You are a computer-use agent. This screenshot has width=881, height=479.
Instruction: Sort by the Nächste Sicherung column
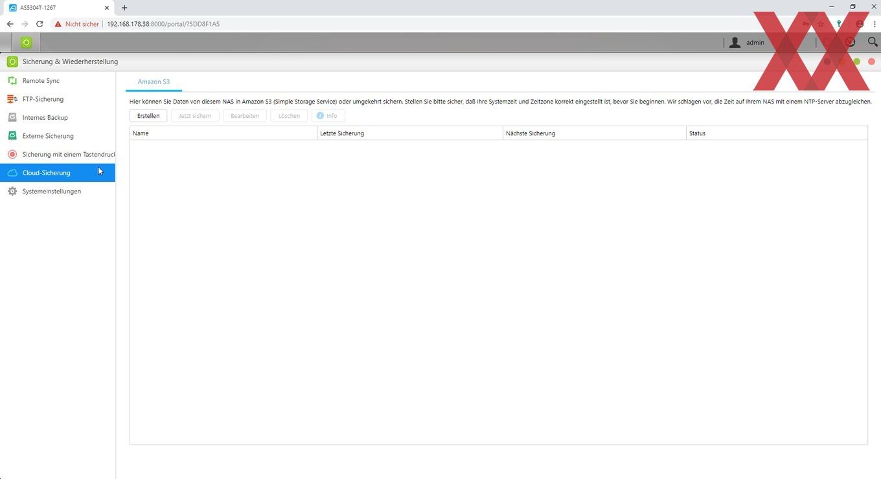595,133
